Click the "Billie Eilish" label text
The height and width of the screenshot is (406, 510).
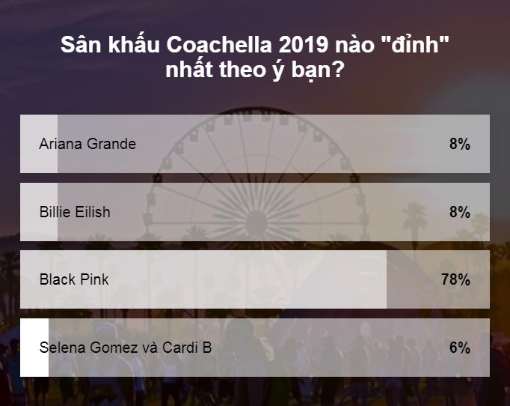click(75, 213)
